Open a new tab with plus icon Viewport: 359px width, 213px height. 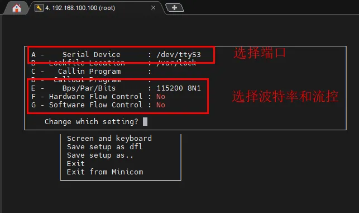[x=174, y=8]
